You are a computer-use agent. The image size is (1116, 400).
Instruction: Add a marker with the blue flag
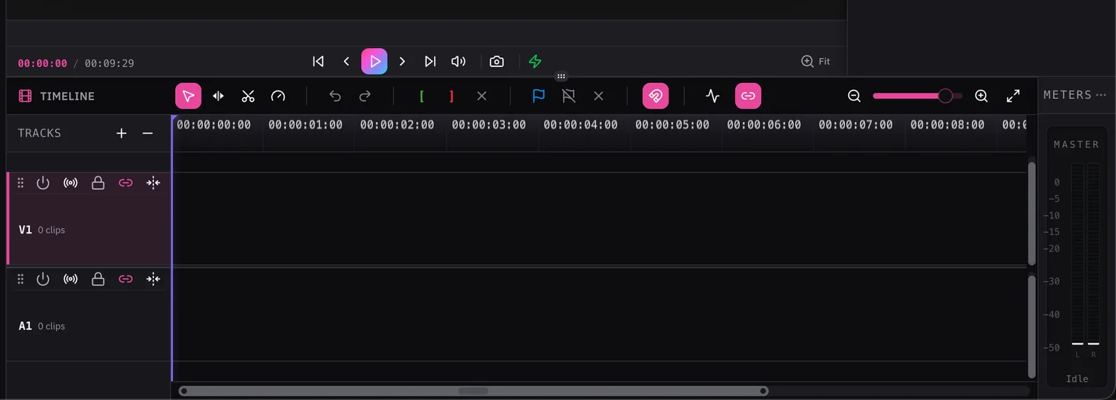pos(538,96)
